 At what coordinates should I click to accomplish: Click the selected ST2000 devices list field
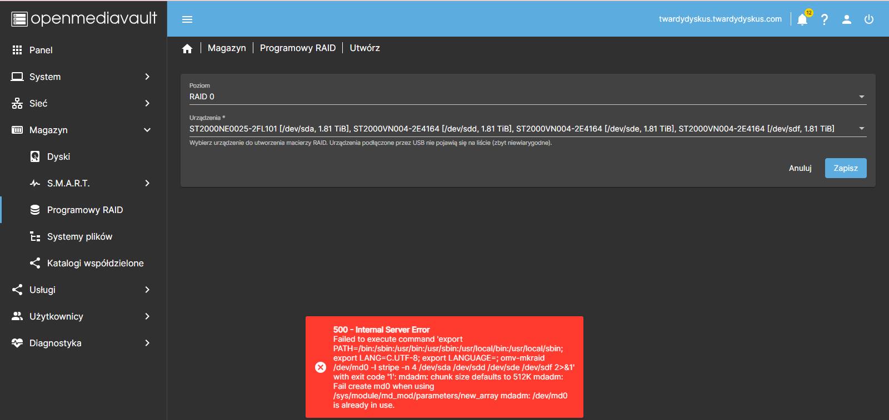coord(528,128)
